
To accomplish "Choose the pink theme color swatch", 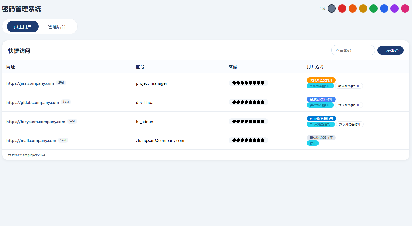I will 405,8.
